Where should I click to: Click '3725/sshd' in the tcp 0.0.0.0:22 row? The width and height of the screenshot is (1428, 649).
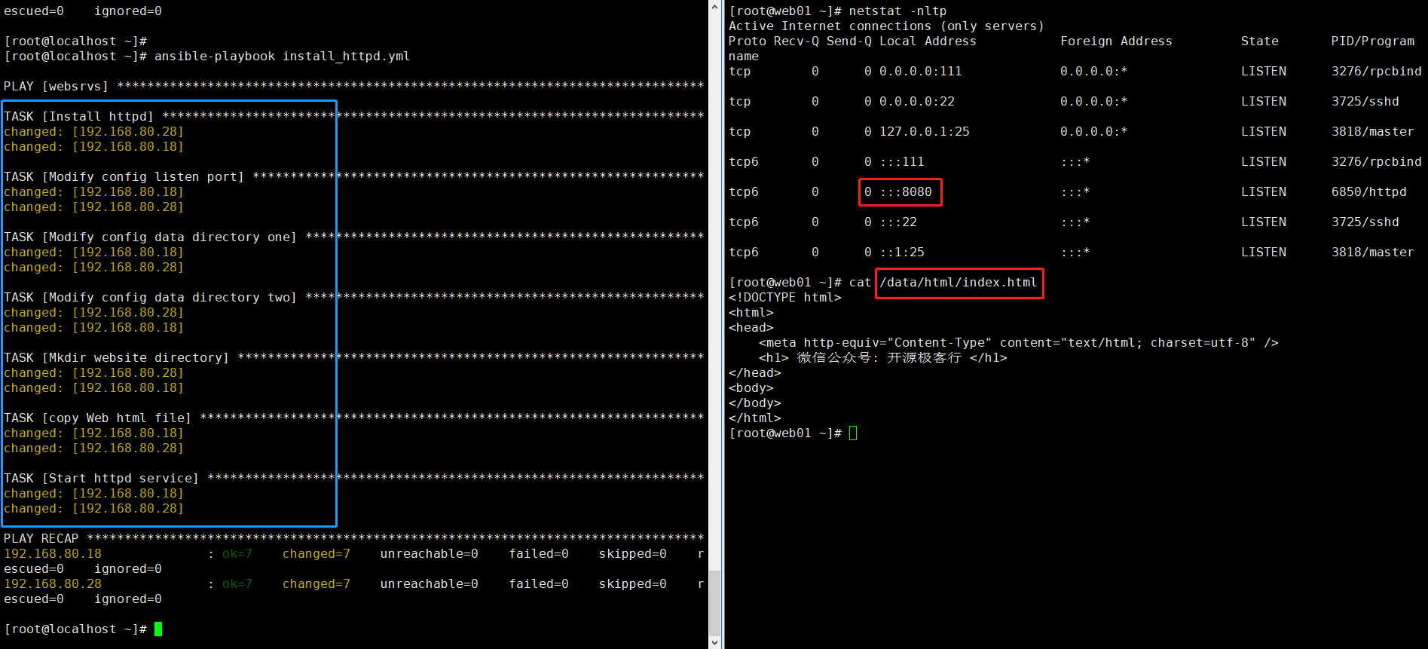pyautogui.click(x=1365, y=102)
